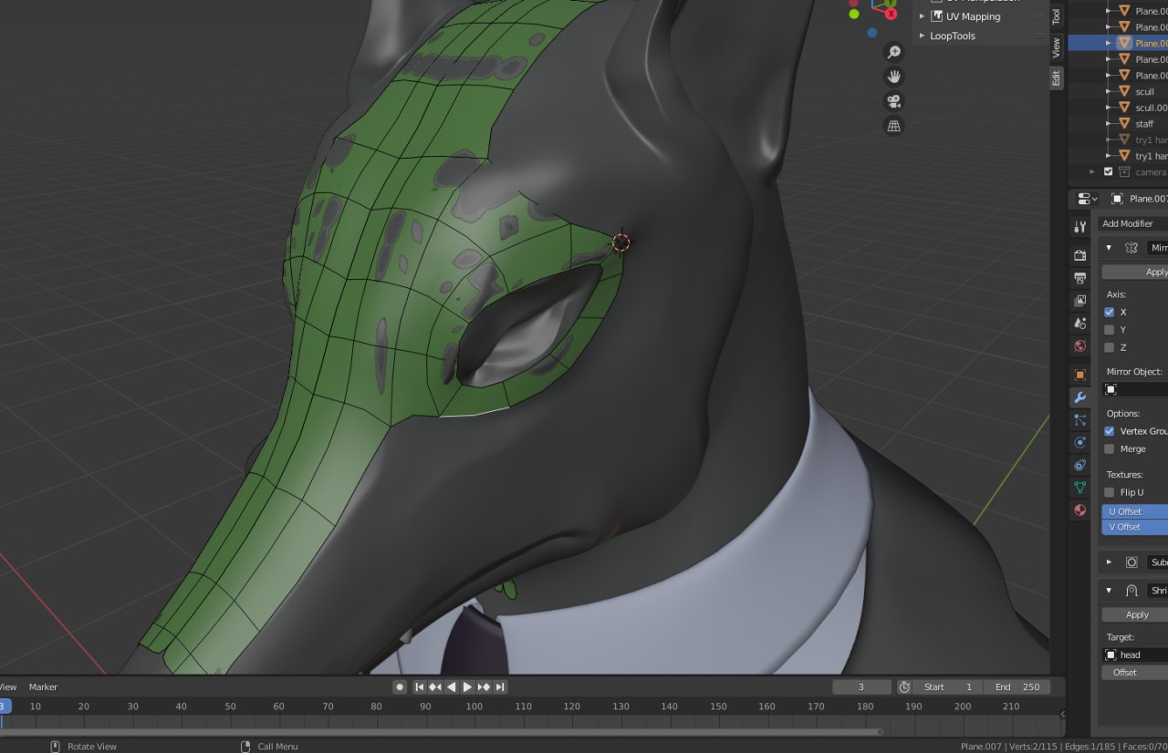Enable the Mirror X axis checkbox
This screenshot has height=753, width=1168.
click(x=1110, y=312)
